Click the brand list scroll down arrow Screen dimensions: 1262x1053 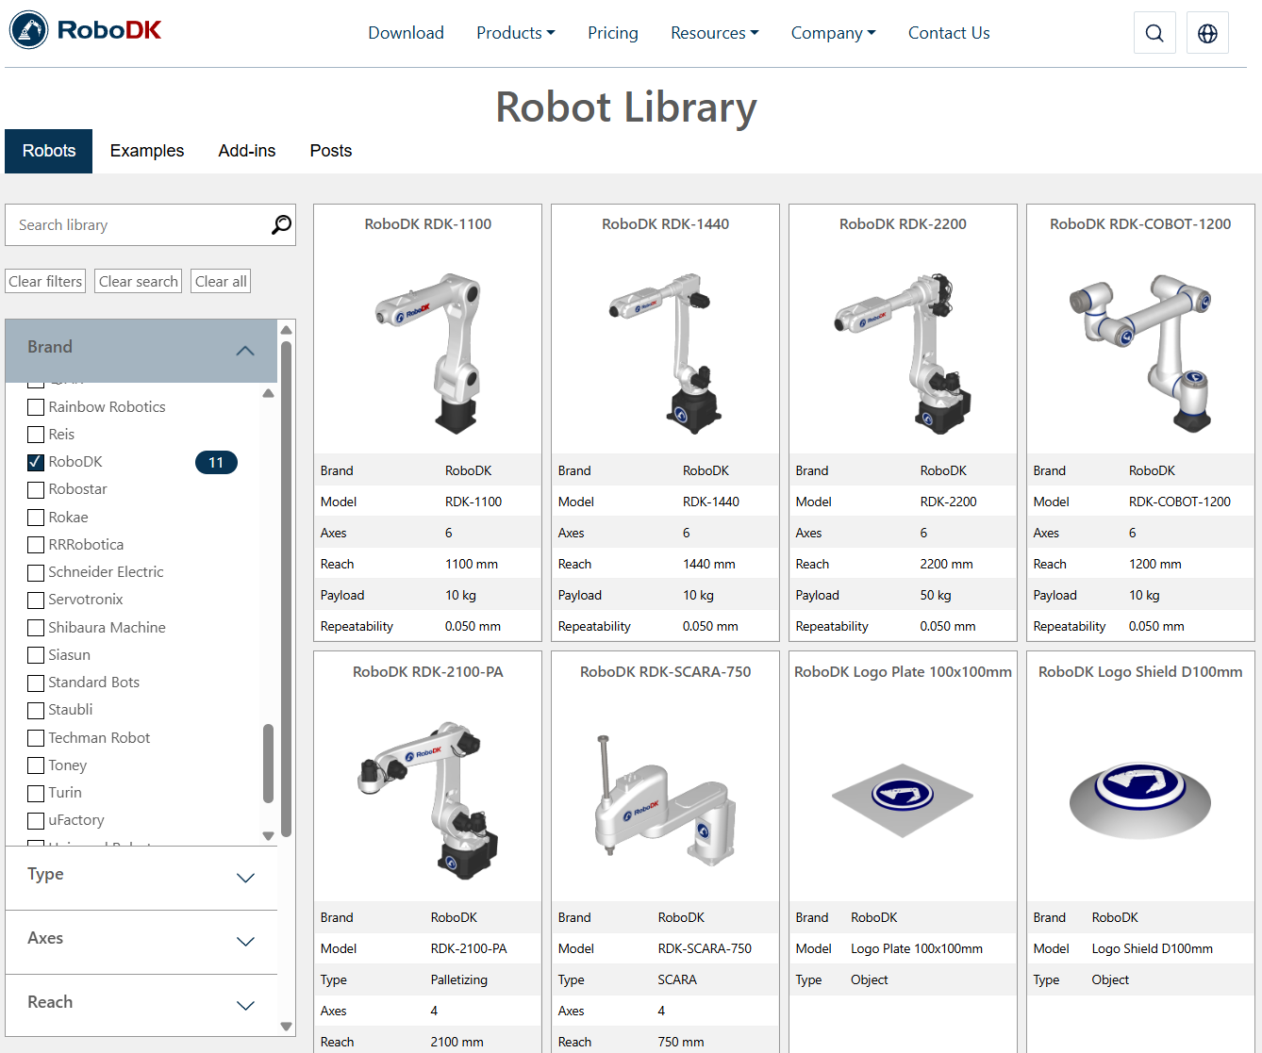(x=268, y=836)
